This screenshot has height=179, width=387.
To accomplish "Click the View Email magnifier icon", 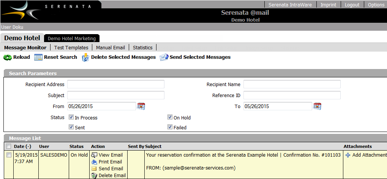I will (x=94, y=155).
